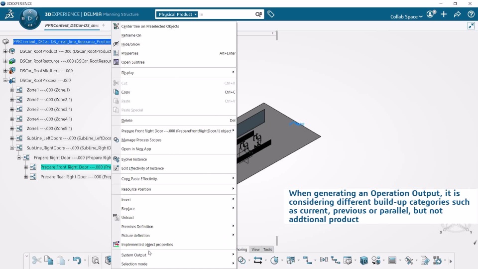
Task: Expand bottom toolbar overflow arrow at right end
Action: [x=451, y=261]
